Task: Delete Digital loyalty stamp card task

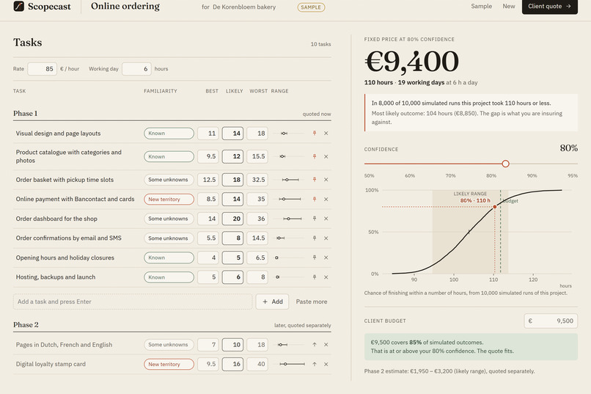Action: [326, 364]
